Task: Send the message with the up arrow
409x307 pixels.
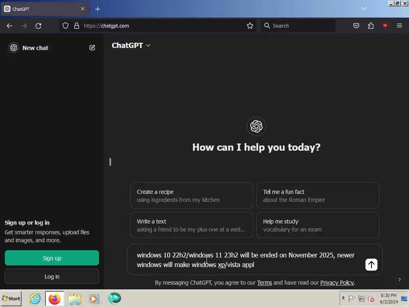Action: click(x=371, y=265)
